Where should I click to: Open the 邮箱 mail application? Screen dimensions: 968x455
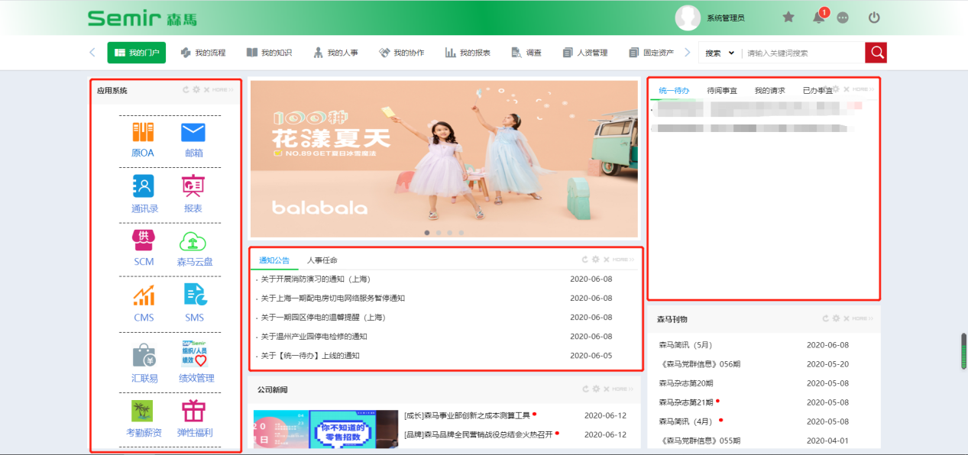click(193, 140)
